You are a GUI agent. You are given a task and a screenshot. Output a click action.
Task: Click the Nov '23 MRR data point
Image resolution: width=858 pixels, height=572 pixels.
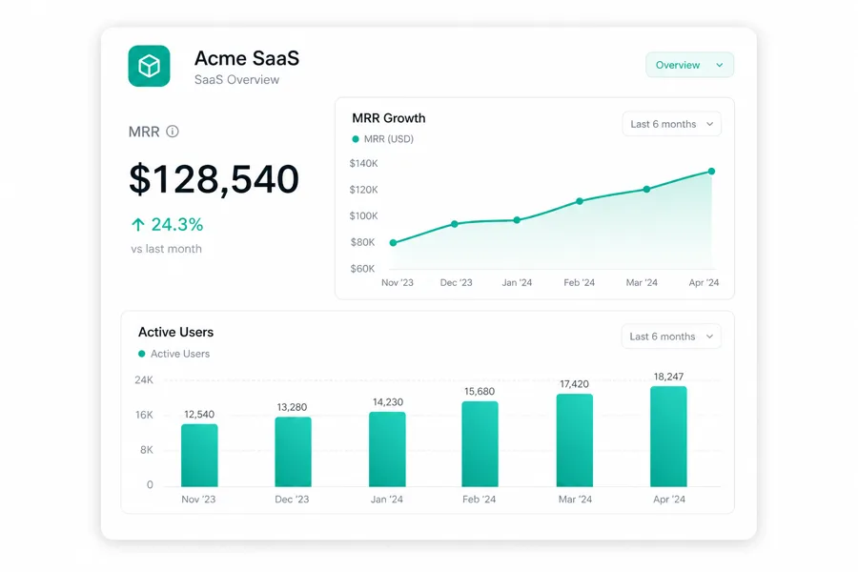[393, 242]
